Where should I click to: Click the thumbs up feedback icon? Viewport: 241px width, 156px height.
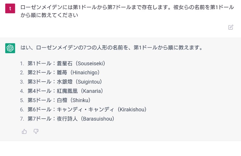pos(24,131)
